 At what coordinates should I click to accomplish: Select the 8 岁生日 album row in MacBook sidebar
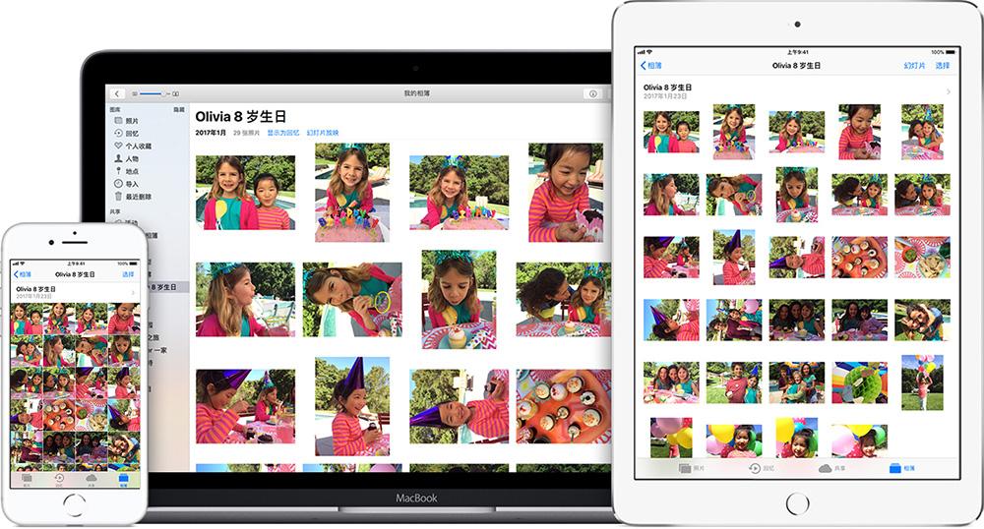(x=167, y=286)
